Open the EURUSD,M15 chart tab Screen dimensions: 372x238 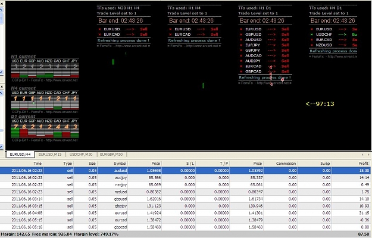pyautogui.click(x=50, y=155)
